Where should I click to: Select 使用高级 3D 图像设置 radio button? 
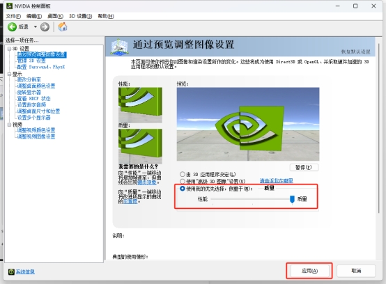(x=183, y=182)
